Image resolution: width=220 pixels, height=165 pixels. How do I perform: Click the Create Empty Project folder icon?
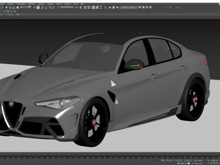143,7
